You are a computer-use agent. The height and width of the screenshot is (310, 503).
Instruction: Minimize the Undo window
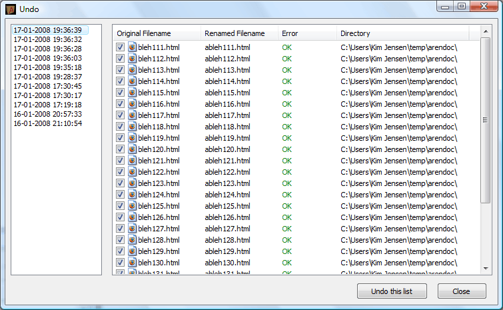pos(445,7)
